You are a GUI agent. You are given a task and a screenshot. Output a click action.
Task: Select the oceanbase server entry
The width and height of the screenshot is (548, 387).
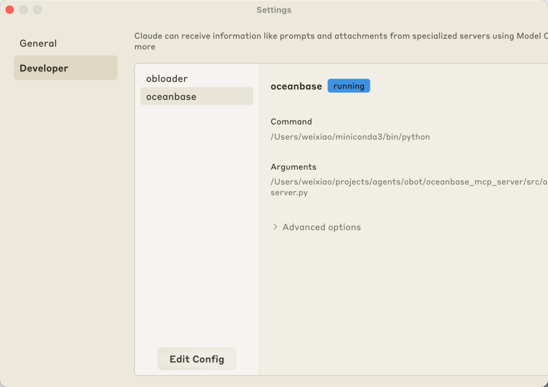pos(172,97)
